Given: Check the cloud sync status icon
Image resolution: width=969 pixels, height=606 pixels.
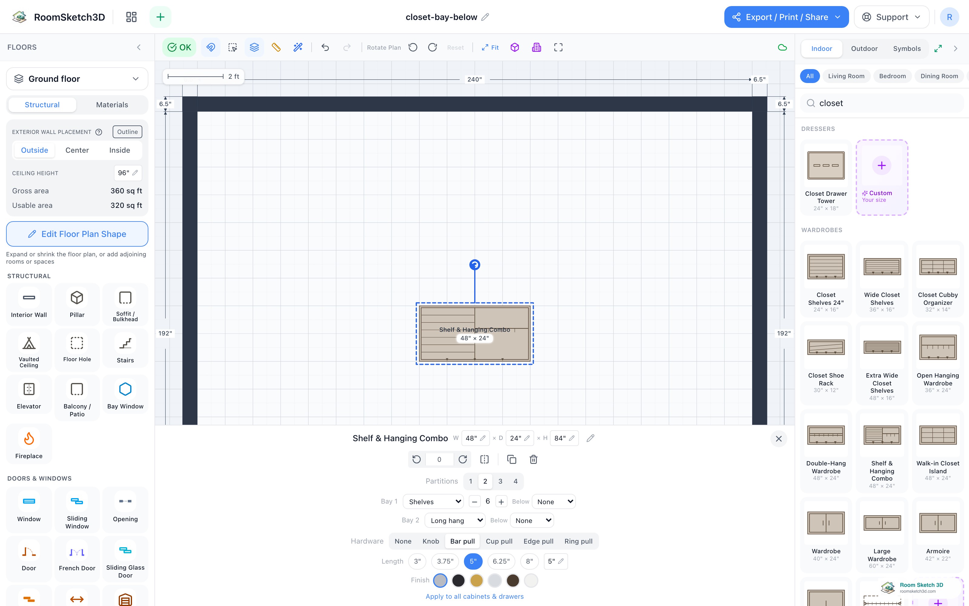Looking at the screenshot, I should [782, 47].
